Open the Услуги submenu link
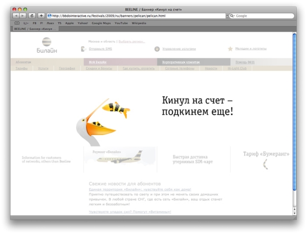 [x=43, y=68]
